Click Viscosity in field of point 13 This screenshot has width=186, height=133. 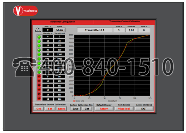48,90
